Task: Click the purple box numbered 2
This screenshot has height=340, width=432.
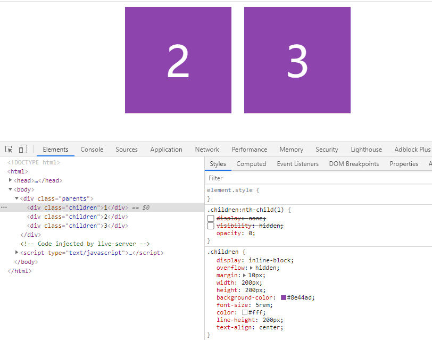Action: 178,60
